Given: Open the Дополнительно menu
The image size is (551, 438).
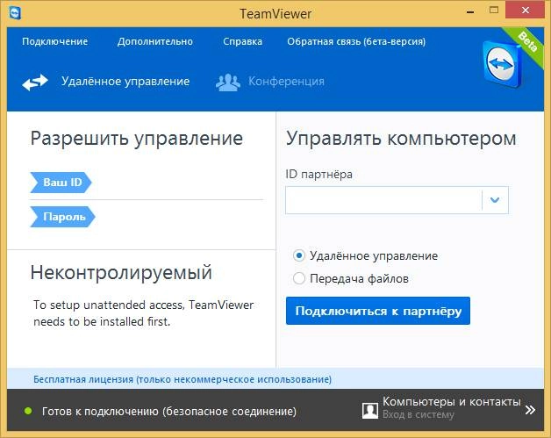Looking at the screenshot, I should tap(155, 41).
